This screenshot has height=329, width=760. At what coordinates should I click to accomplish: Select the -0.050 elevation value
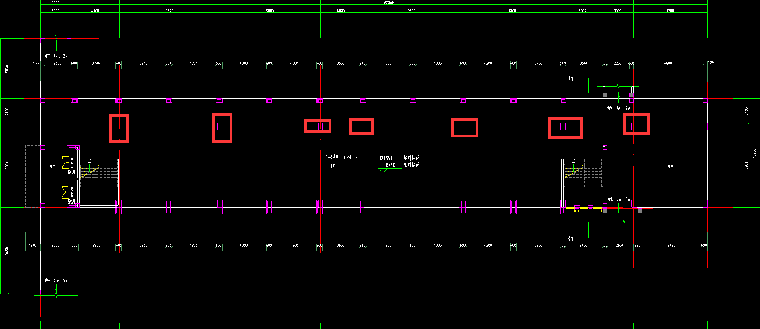coord(390,165)
